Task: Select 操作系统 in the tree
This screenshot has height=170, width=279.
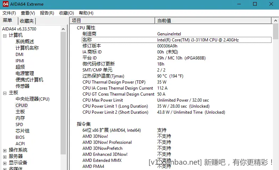Action: 18,150
